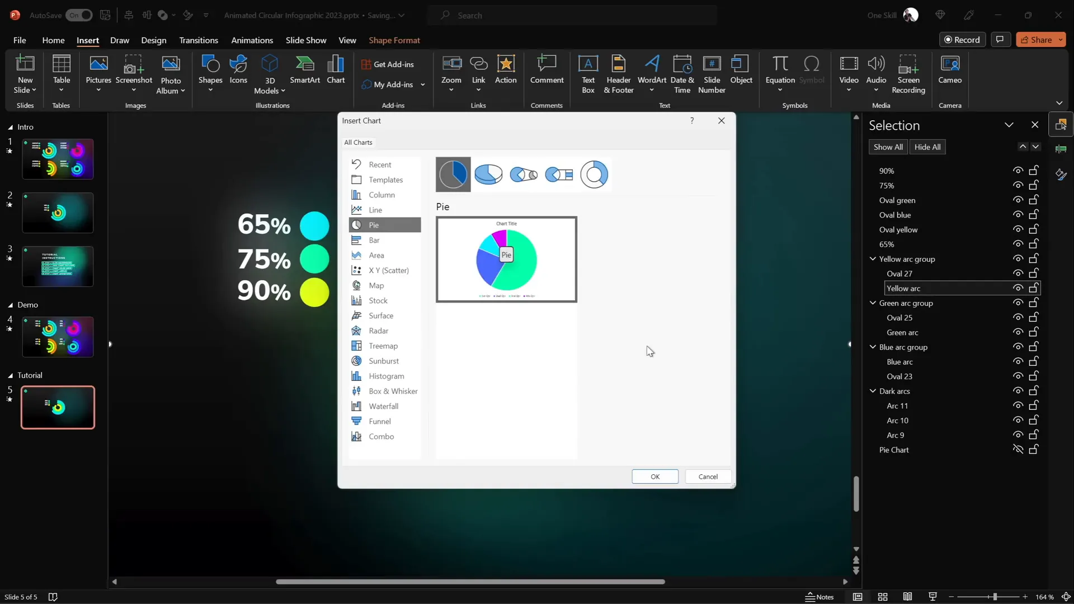Open the Shapes gallery in the ribbon
The image size is (1074, 604).
pyautogui.click(x=210, y=74)
